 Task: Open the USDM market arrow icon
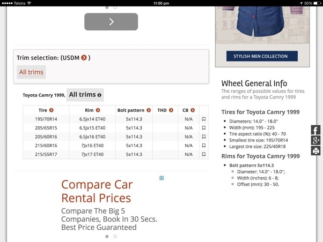84,58
